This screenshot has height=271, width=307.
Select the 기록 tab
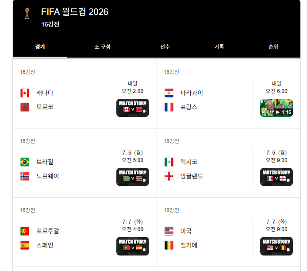[219, 46]
